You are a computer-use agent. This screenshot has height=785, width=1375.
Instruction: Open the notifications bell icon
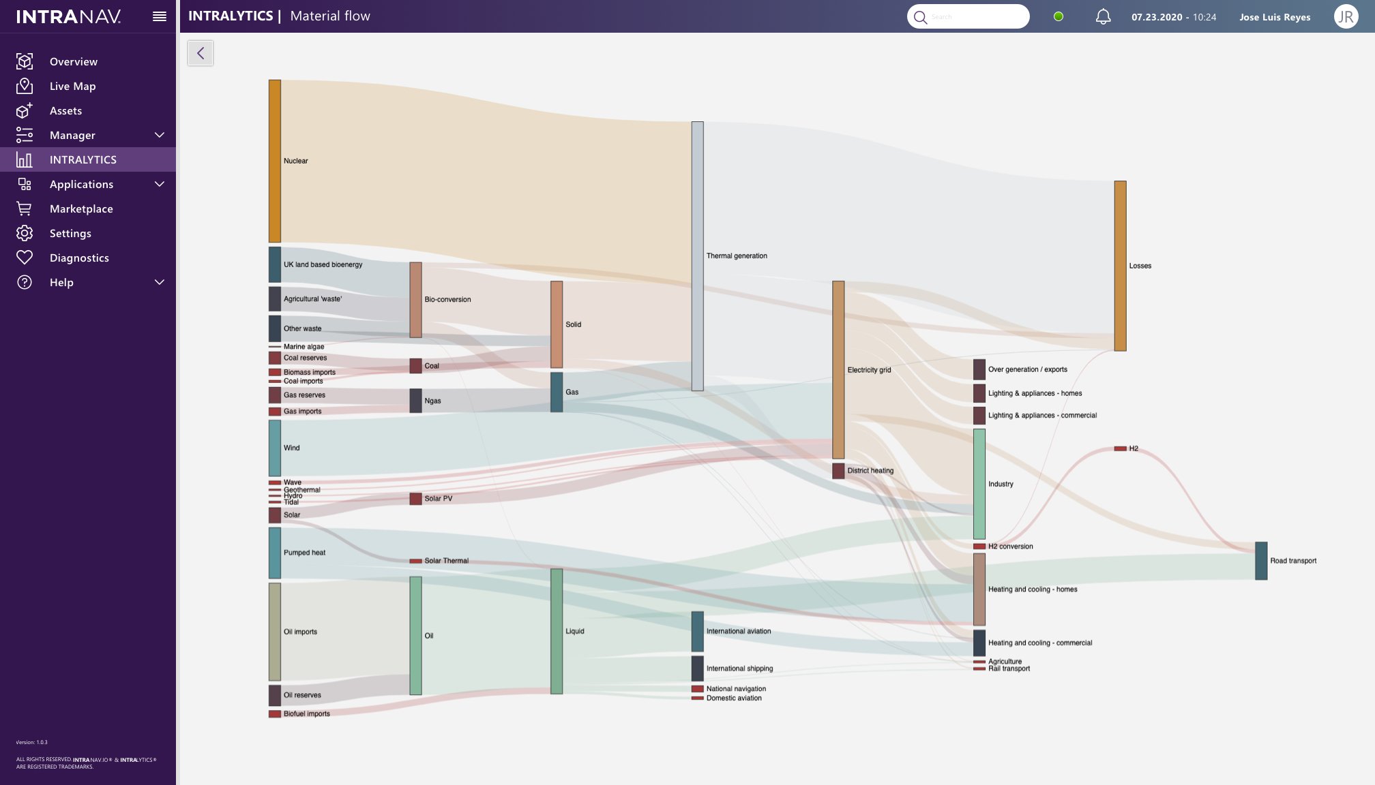(1103, 16)
